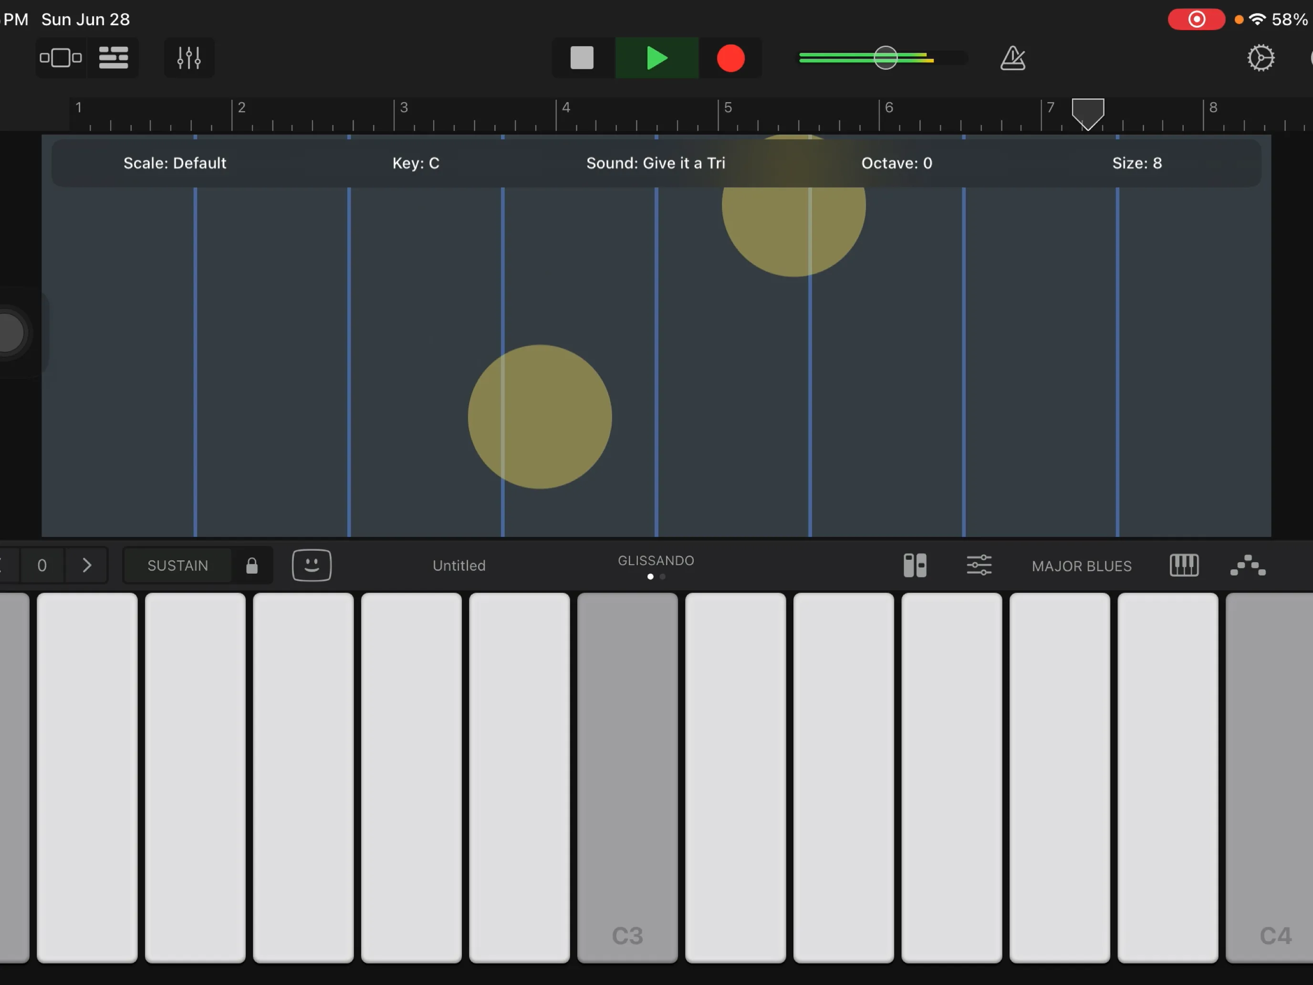This screenshot has width=1313, height=985.
Task: Open the Scale: Default option
Action: 175,163
